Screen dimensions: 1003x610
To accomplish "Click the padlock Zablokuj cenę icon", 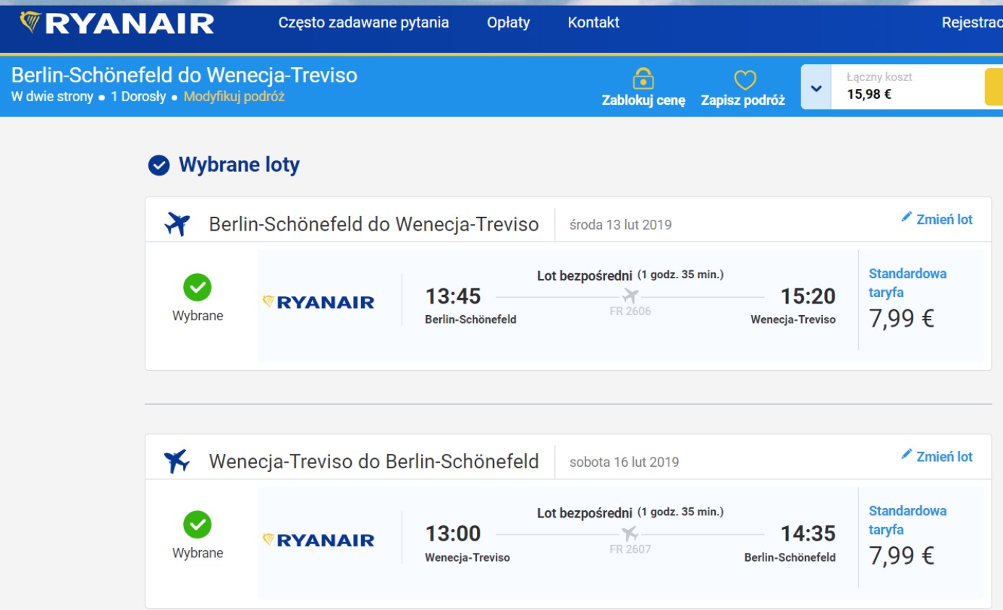I will pyautogui.click(x=643, y=77).
